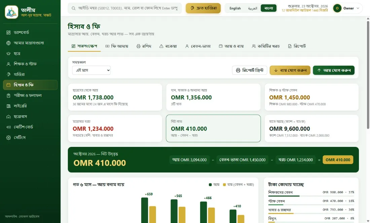
Task: Click the search magnifier icon
Action: click(x=74, y=8)
